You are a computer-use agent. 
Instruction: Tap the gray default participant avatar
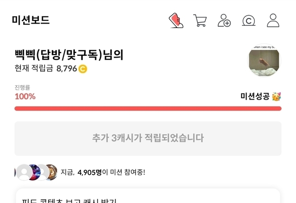tap(24, 172)
